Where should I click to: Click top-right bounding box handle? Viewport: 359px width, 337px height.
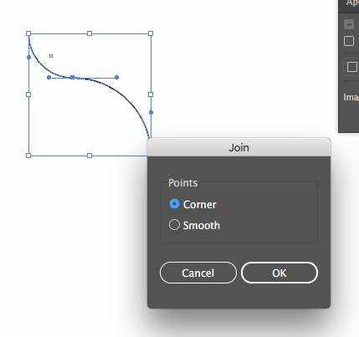[151, 33]
